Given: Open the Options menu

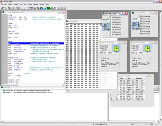Looking at the screenshot, I should point(36,5).
